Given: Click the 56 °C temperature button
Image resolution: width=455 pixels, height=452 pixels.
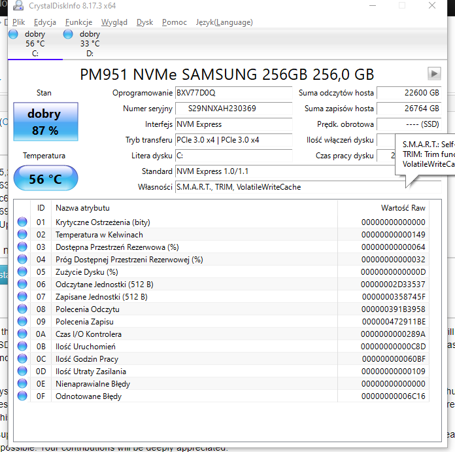Looking at the screenshot, I should coord(46,178).
